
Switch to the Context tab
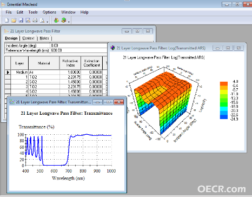[28, 38]
